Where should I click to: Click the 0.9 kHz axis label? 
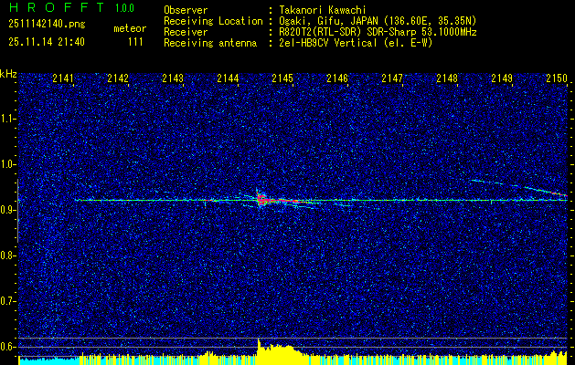(x=7, y=210)
